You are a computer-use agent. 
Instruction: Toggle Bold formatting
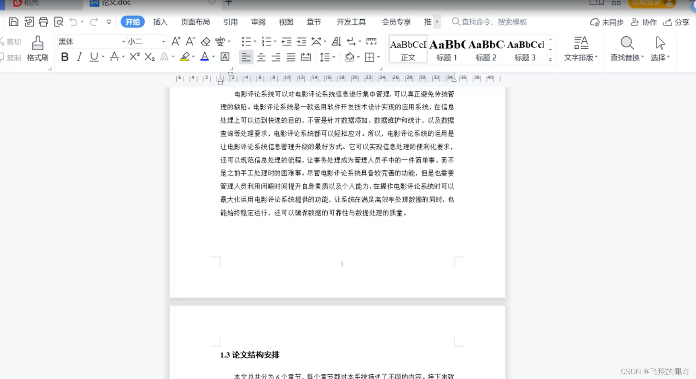(x=64, y=57)
